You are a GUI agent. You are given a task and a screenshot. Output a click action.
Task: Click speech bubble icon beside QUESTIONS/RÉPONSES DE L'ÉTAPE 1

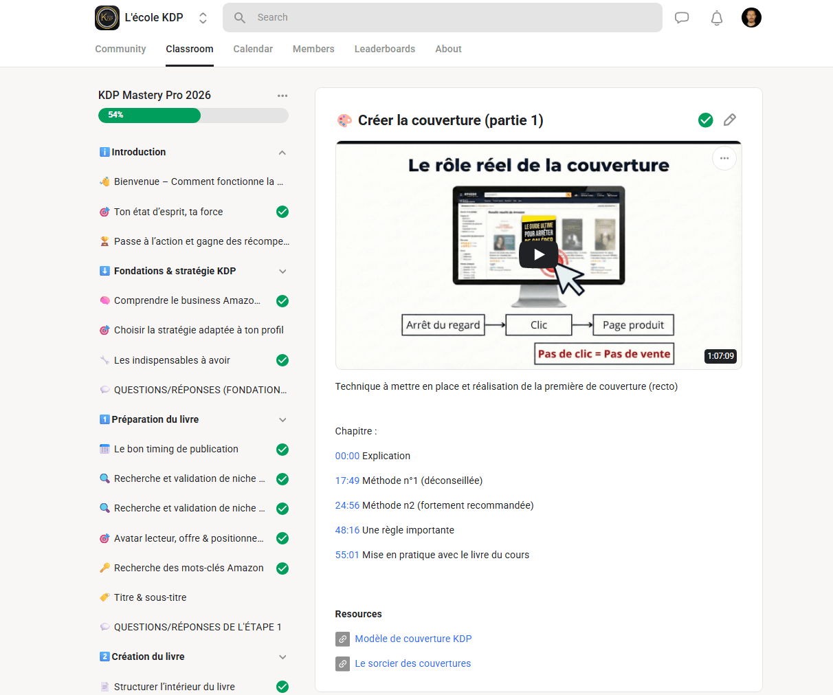[x=104, y=627]
